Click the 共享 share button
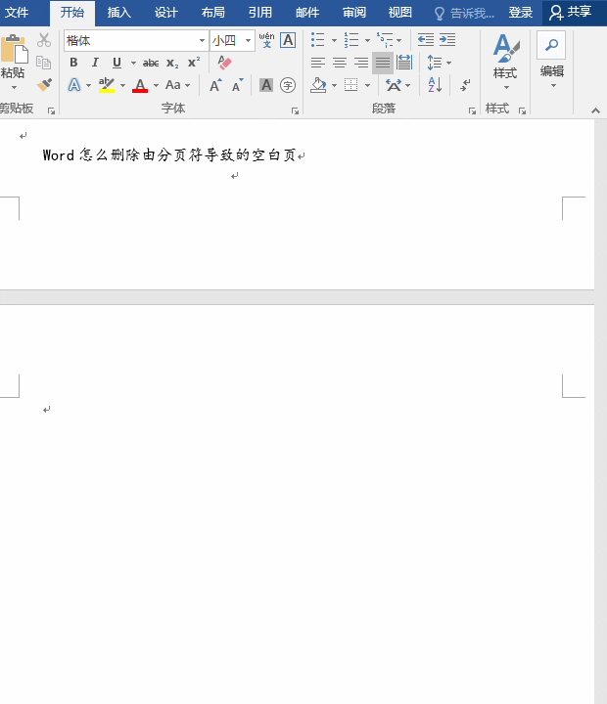Image resolution: width=607 pixels, height=704 pixels. [571, 13]
